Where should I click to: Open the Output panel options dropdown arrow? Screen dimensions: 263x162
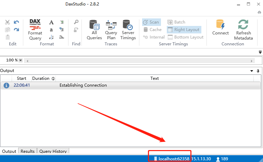click(252, 71)
